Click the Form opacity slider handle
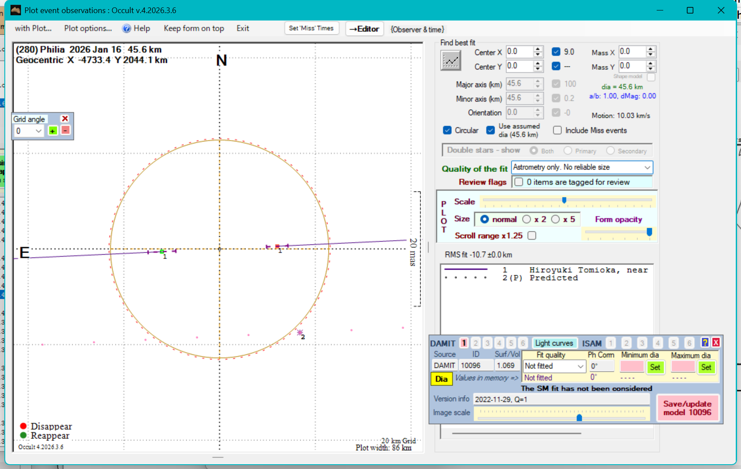The height and width of the screenshot is (469, 741). (x=649, y=232)
